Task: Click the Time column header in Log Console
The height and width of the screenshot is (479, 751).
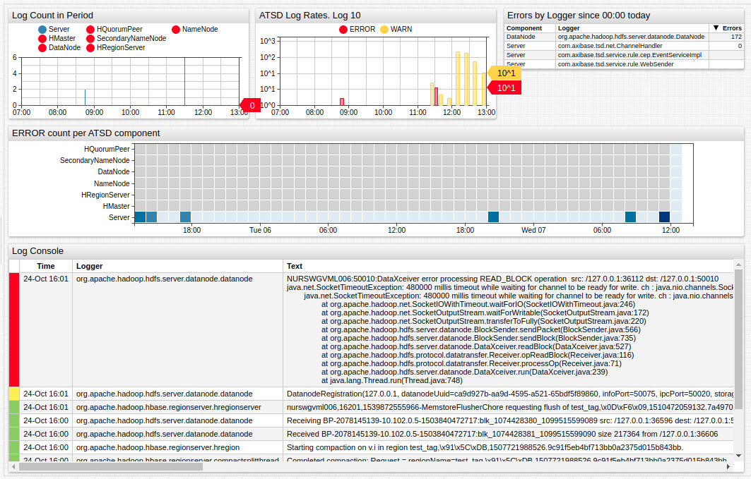Action: (x=46, y=266)
